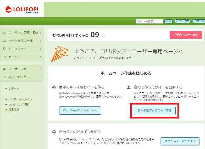
Task: Open the セキュリティ menu
Action: pyautogui.click(x=22, y=49)
